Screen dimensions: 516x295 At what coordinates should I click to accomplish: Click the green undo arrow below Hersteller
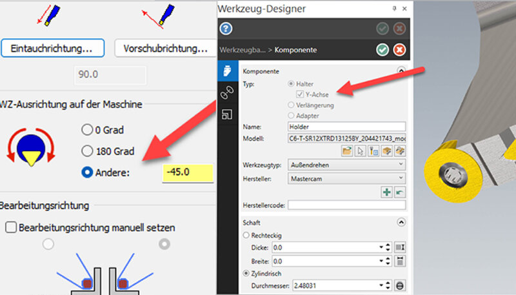click(399, 192)
